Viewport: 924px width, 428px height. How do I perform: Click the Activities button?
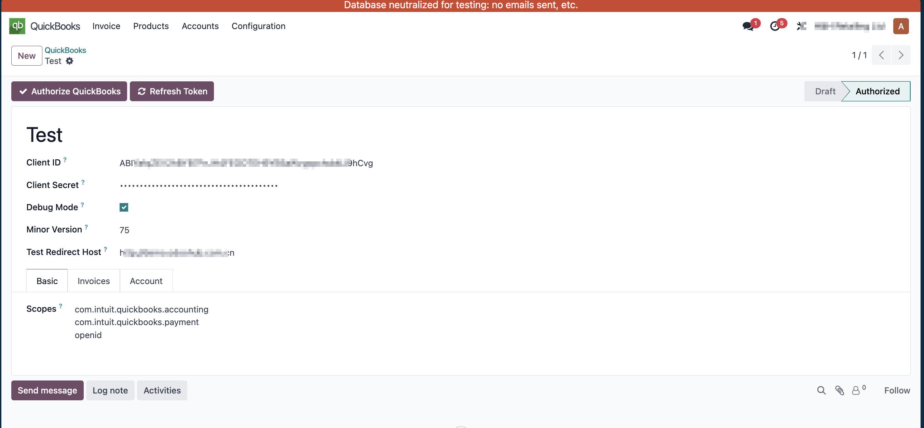(162, 390)
